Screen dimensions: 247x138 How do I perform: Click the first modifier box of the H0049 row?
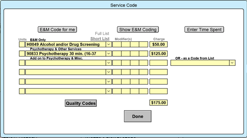point(117,45)
